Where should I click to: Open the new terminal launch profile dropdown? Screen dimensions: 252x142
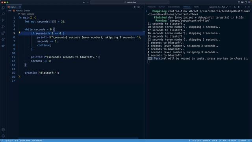[232, 7]
